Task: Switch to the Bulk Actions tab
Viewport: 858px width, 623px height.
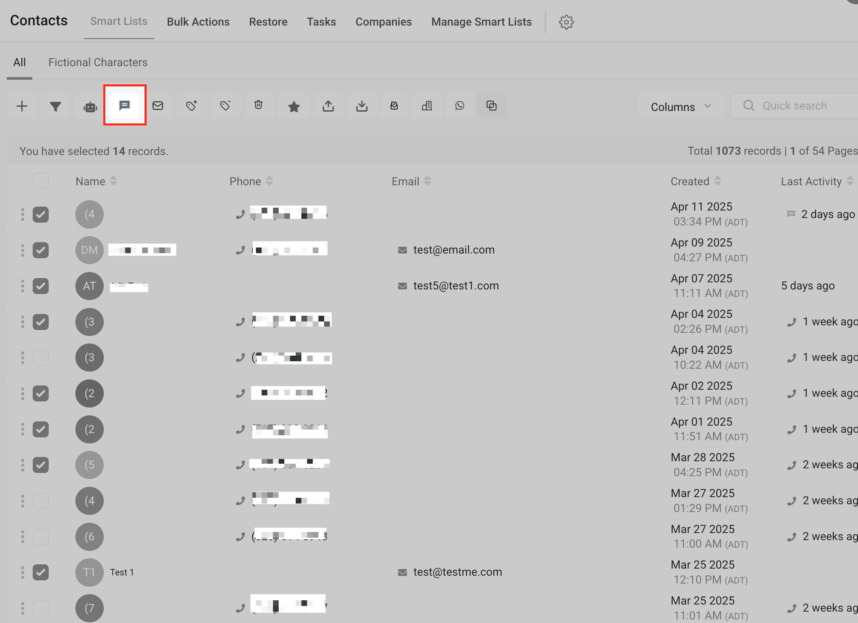Action: pyautogui.click(x=198, y=22)
